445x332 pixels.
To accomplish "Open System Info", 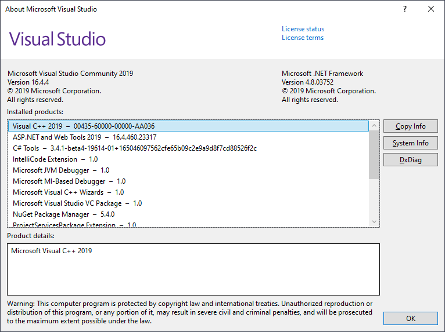I will tap(410, 143).
